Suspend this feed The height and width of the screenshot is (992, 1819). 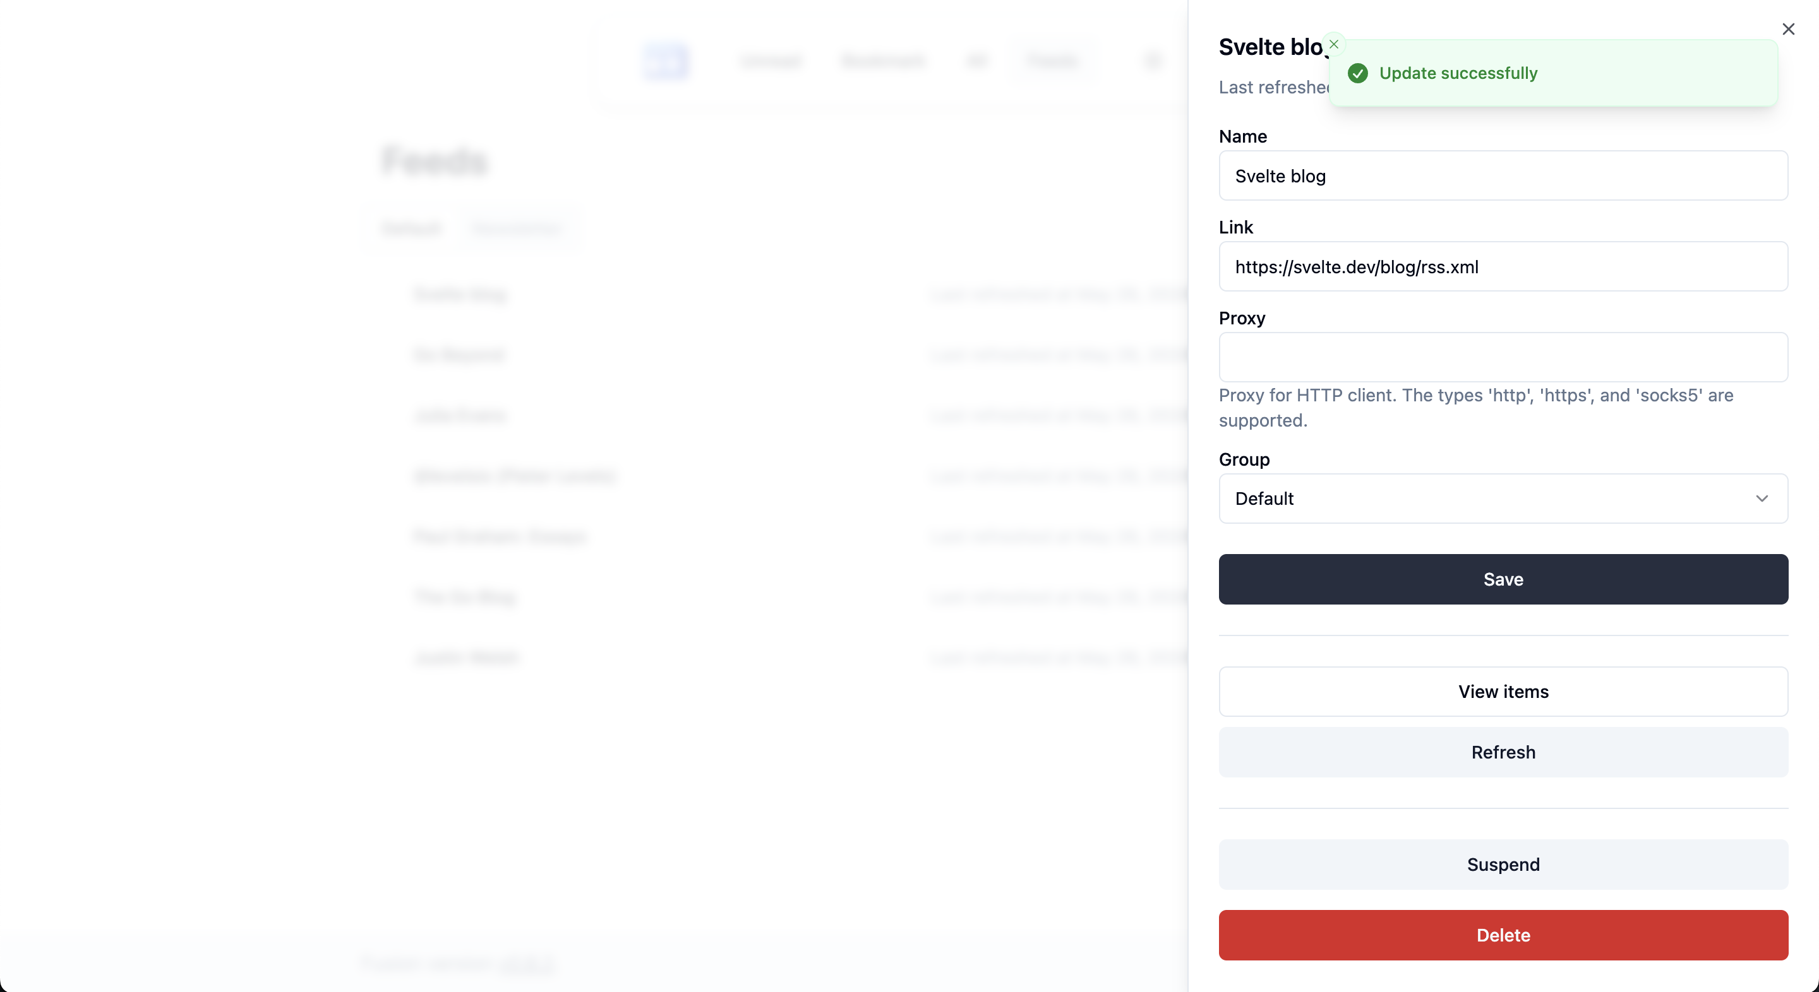click(1503, 865)
